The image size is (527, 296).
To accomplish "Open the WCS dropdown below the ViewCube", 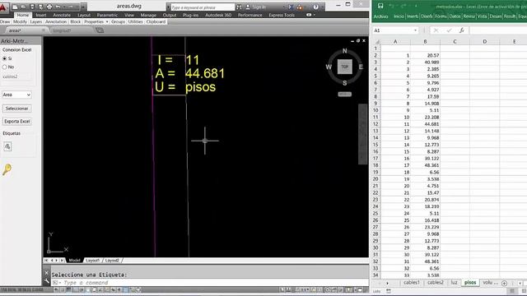I will point(345,95).
